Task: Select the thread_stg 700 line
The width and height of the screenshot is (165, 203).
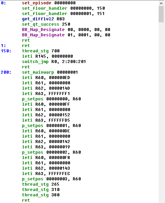Action: tap(41, 51)
